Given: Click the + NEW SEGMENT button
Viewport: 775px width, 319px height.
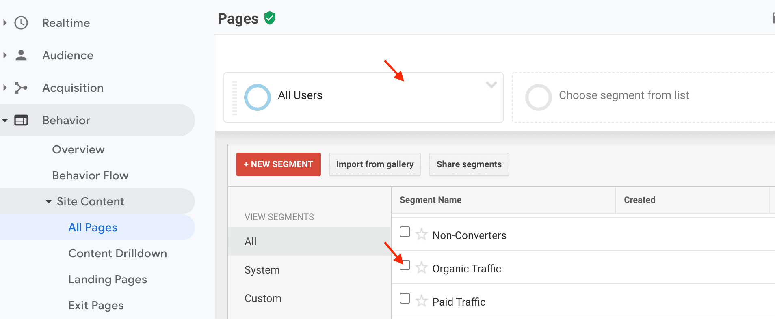Looking at the screenshot, I should pyautogui.click(x=279, y=164).
